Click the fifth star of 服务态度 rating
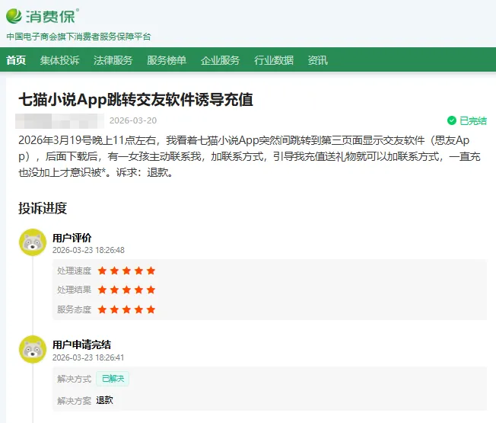Image resolution: width=496 pixels, height=423 pixels. (151, 309)
